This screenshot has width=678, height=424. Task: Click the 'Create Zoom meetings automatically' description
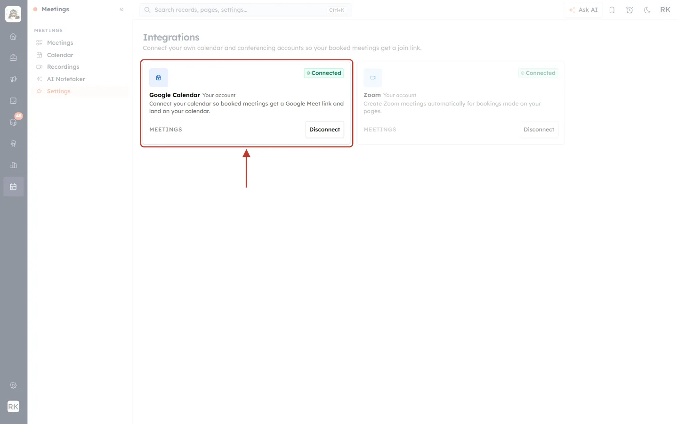(x=452, y=107)
